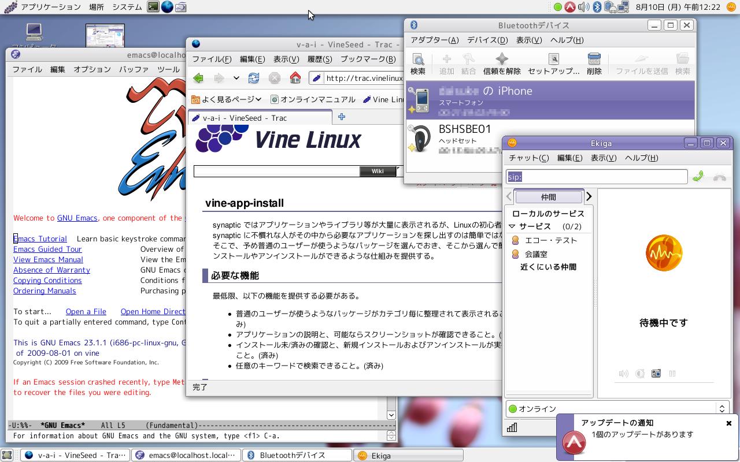Click the green status dot in system tray
The height and width of the screenshot is (462, 740).
(557, 8)
